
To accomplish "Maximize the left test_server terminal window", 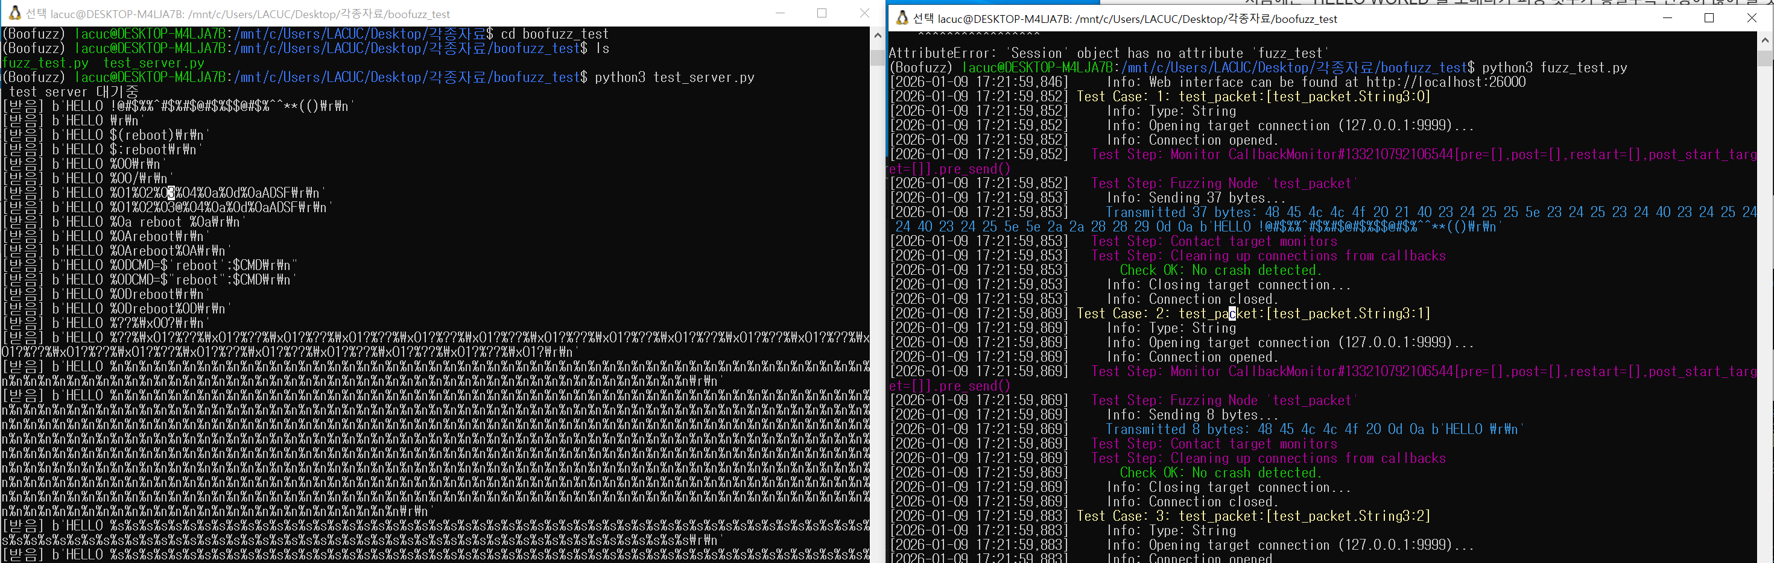I will [822, 13].
